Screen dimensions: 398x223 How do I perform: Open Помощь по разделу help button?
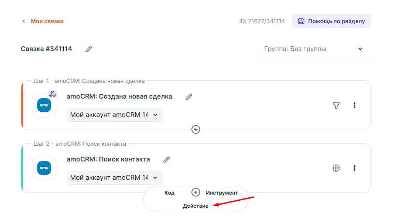(x=331, y=21)
